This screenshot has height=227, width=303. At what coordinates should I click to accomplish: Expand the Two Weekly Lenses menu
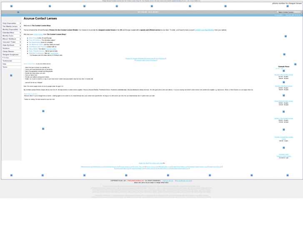[11, 26]
